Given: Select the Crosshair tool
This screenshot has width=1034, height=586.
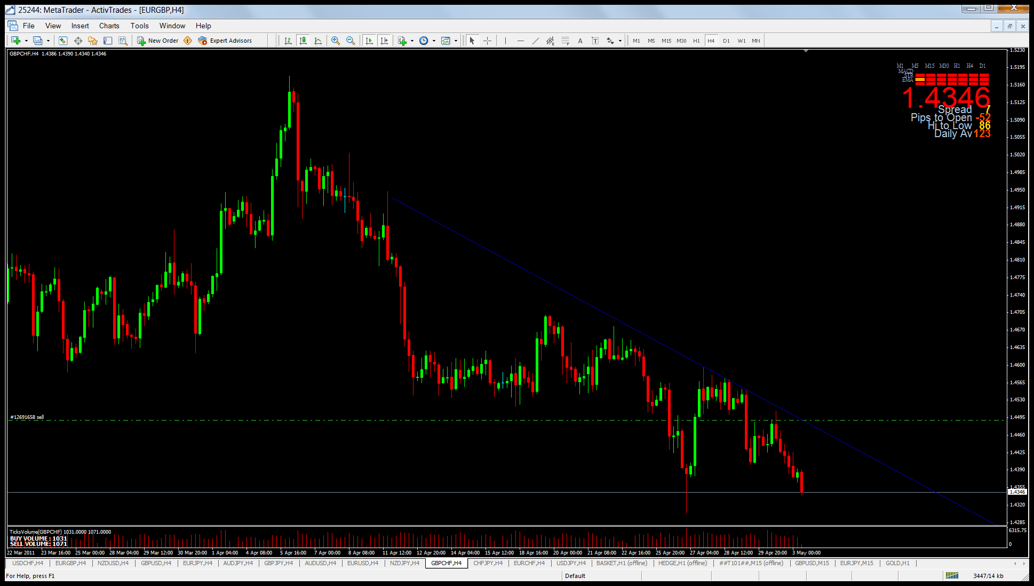Looking at the screenshot, I should [x=487, y=41].
